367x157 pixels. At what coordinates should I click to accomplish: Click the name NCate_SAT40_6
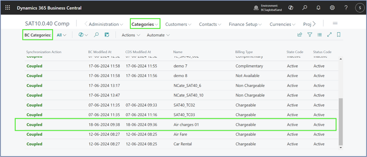pyautogui.click(x=187, y=86)
